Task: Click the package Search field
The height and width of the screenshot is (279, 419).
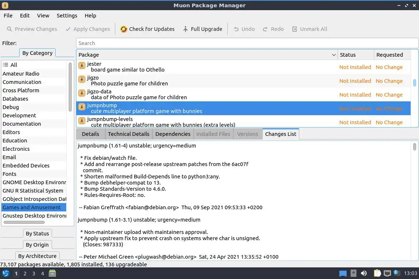Action: click(x=247, y=43)
